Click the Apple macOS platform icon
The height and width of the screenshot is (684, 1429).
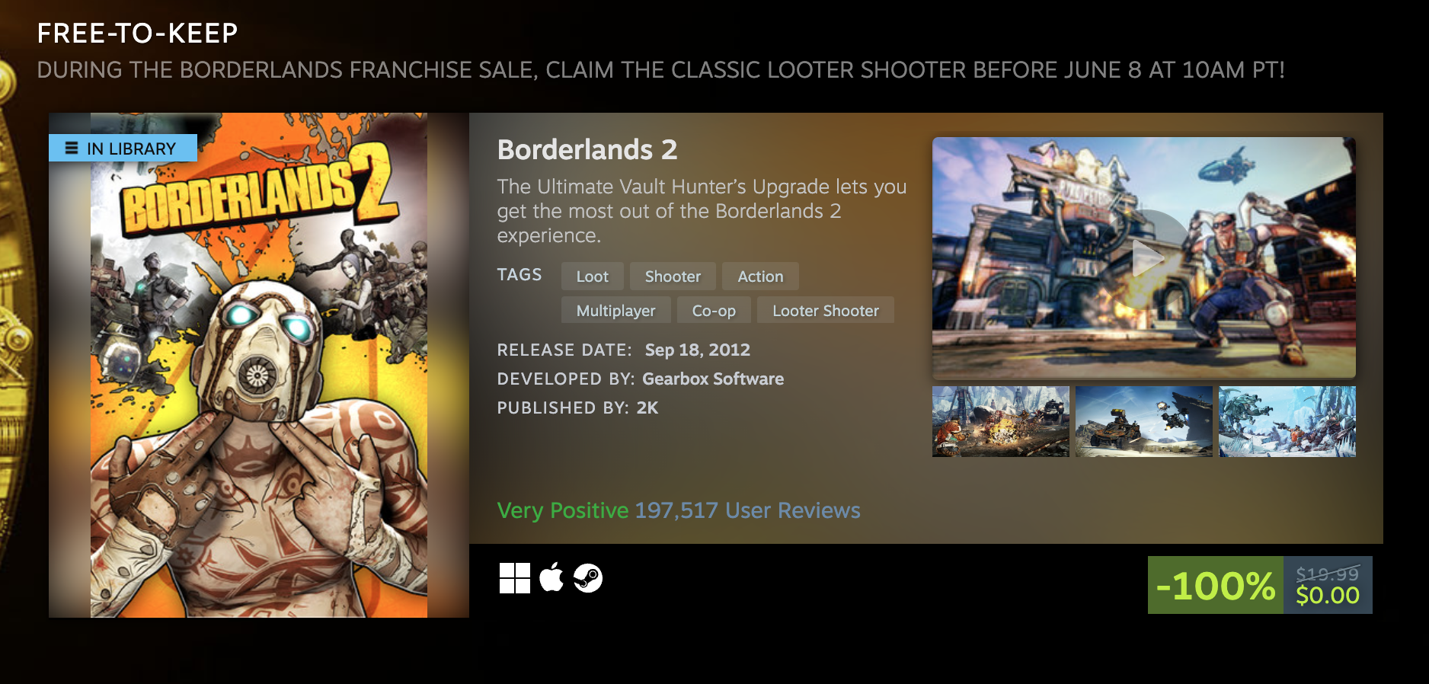click(551, 577)
